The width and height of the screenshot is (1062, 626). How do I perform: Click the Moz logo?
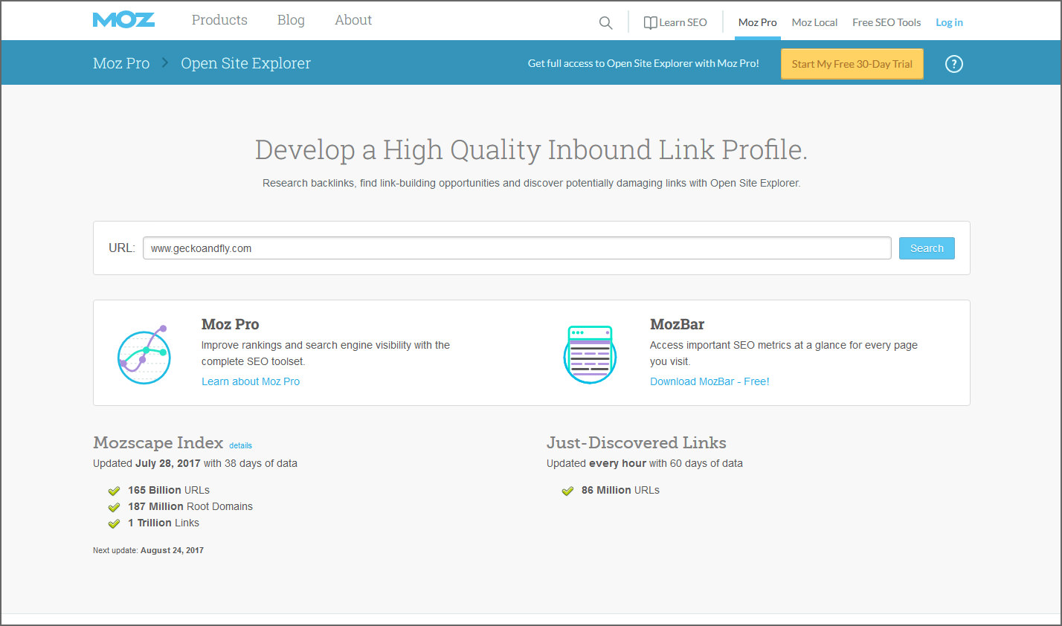tap(123, 20)
